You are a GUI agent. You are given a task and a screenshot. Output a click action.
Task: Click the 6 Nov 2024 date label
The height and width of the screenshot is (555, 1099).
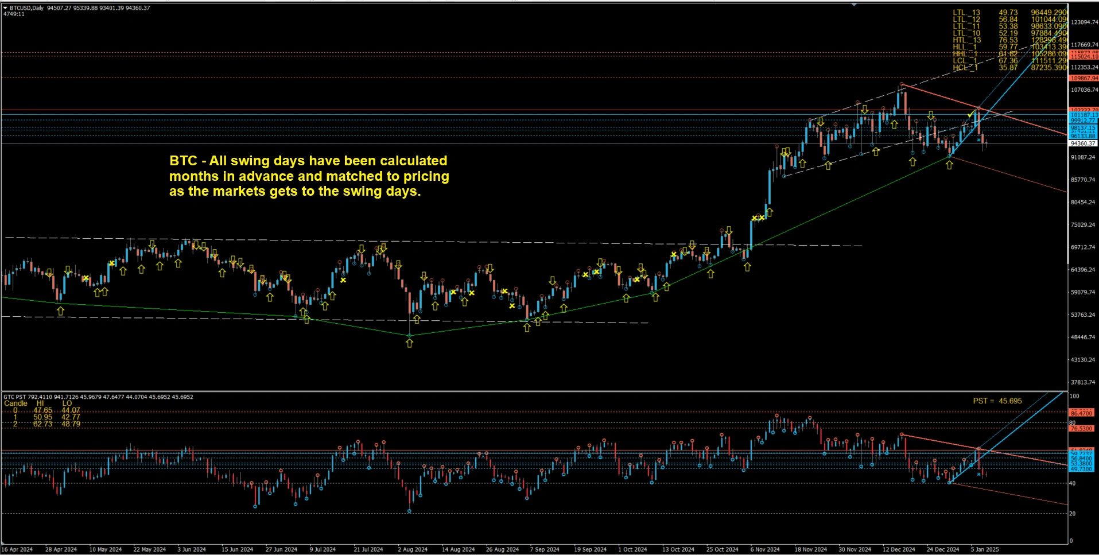point(765,549)
